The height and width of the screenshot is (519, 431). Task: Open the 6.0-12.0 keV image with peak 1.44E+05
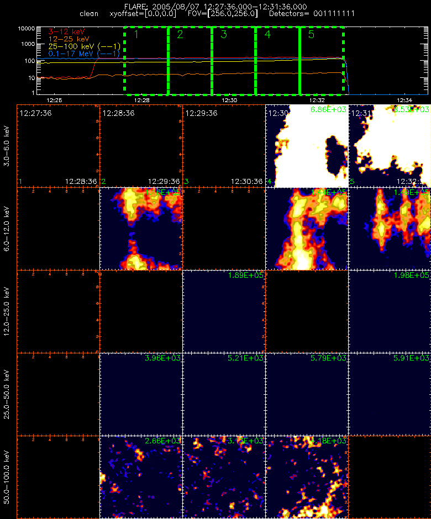(x=307, y=229)
